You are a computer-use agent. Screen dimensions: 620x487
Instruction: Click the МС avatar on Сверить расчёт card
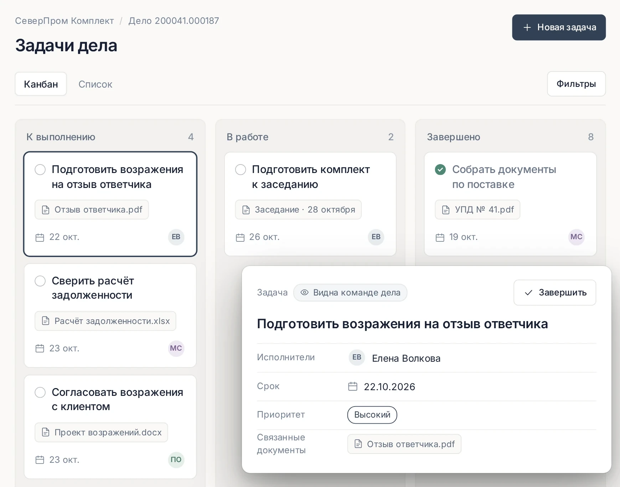pos(176,348)
